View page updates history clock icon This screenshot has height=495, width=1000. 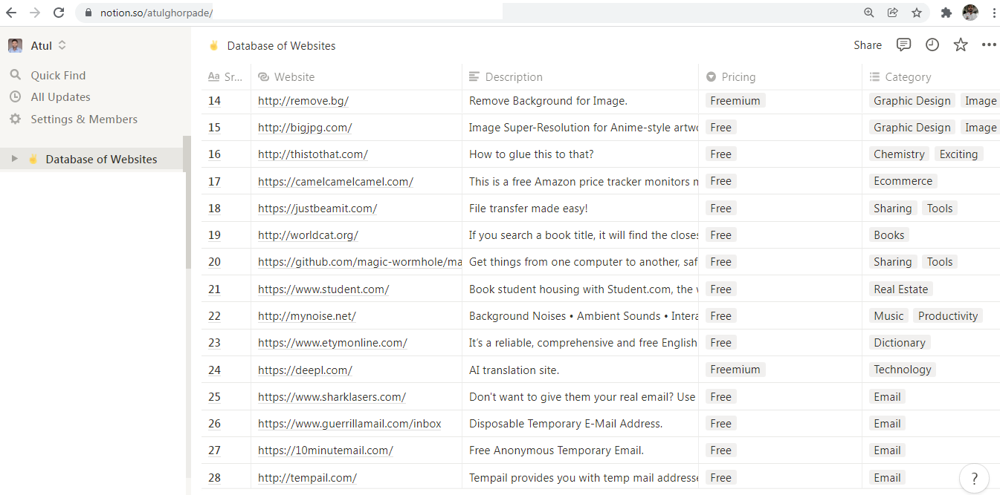pyautogui.click(x=932, y=45)
